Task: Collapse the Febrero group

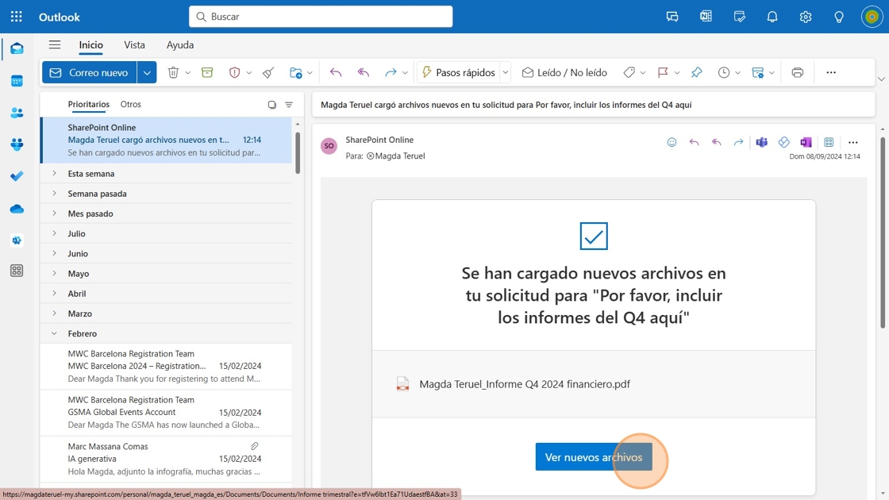Action: (55, 333)
